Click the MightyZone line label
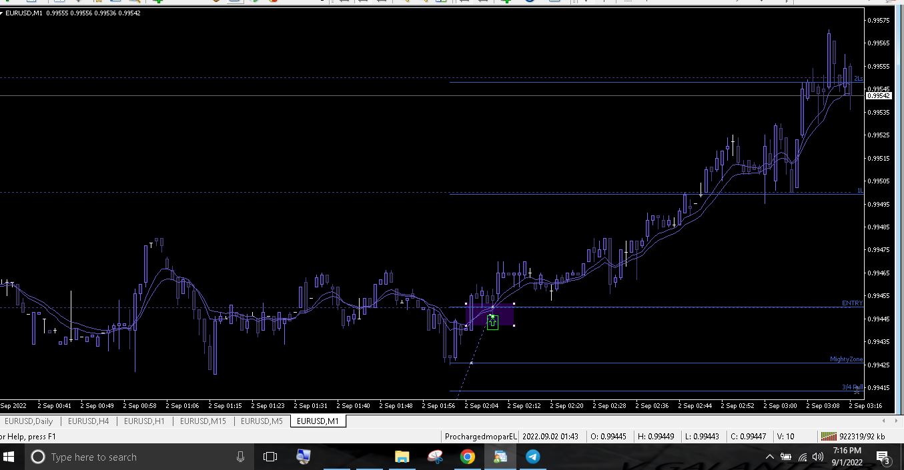The image size is (904, 470). click(x=847, y=359)
